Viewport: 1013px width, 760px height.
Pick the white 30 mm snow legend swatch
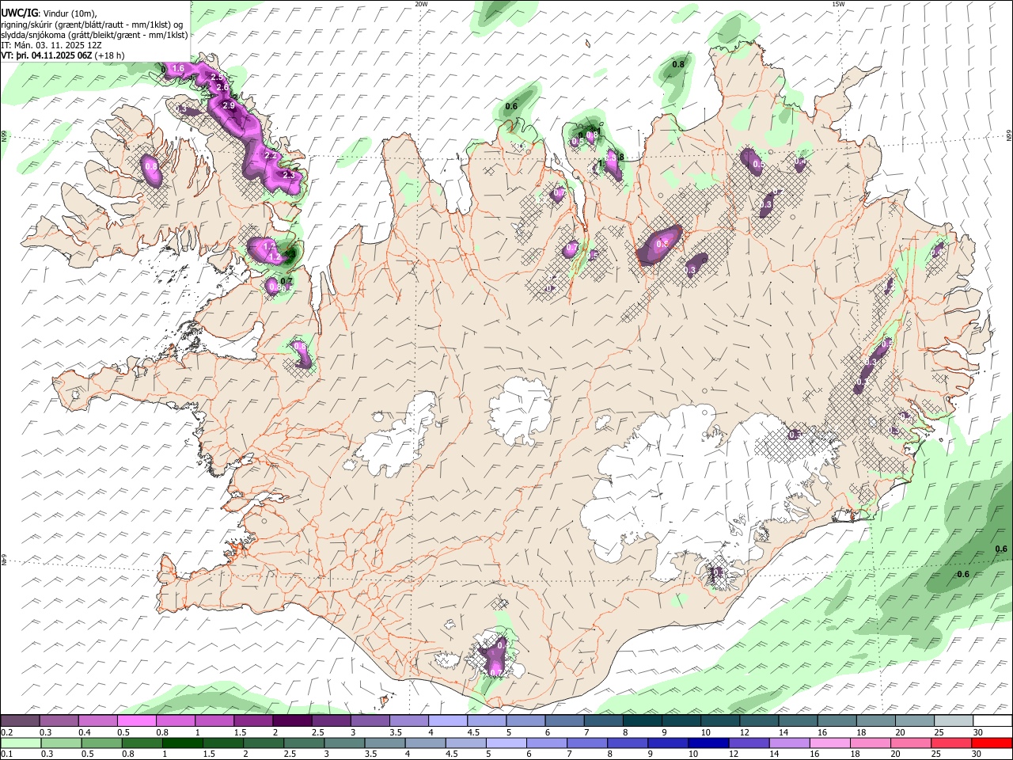pyautogui.click(x=992, y=721)
